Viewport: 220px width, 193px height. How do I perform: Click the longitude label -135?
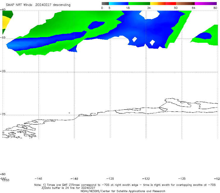(110, 178)
